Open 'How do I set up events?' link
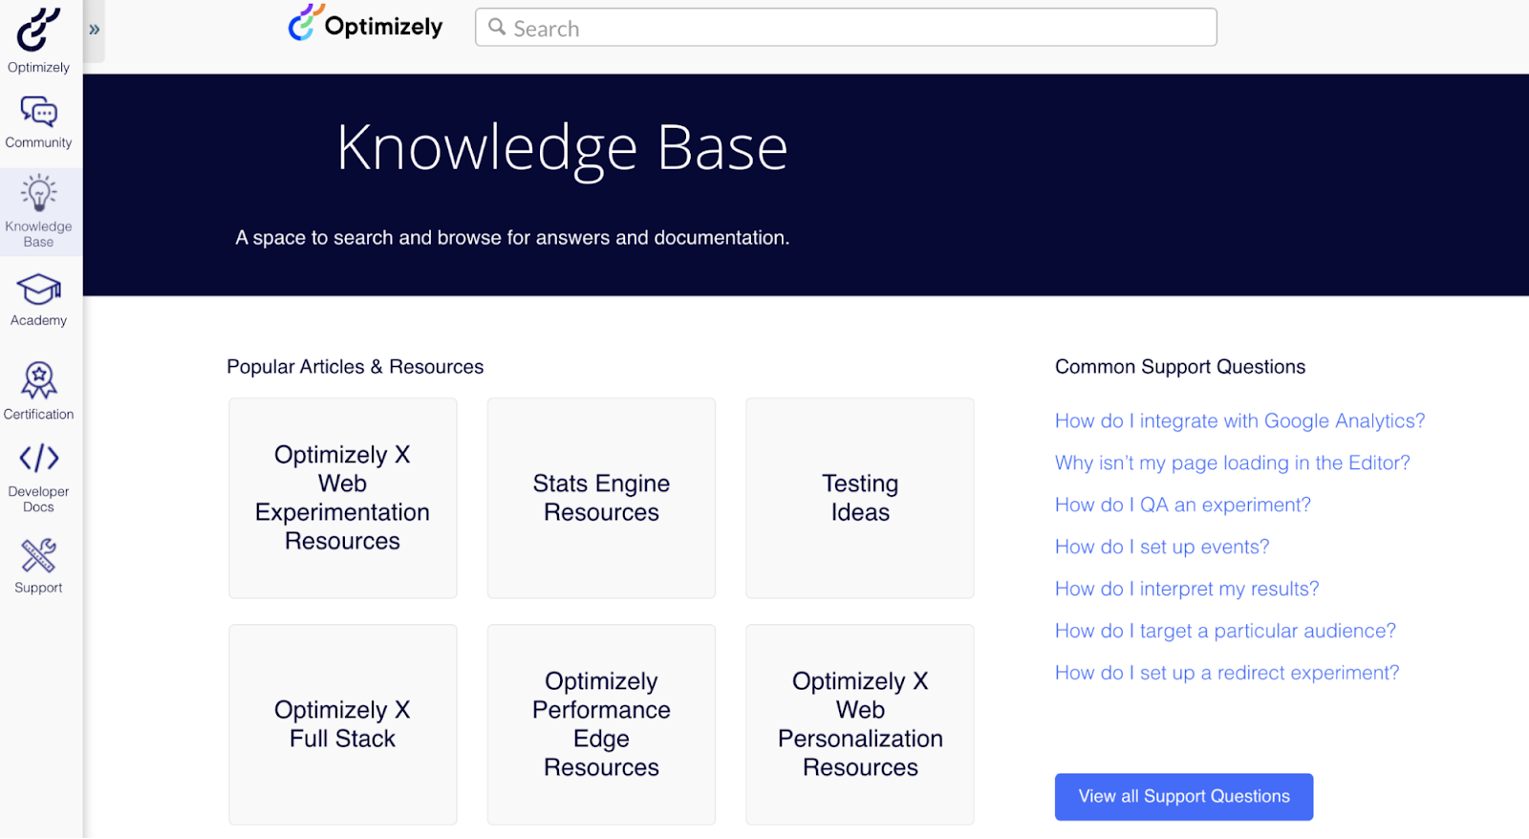 click(x=1162, y=547)
